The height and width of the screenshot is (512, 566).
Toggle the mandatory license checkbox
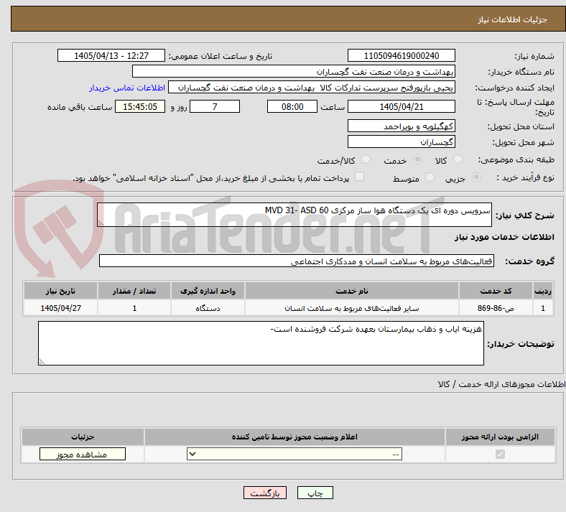click(501, 454)
